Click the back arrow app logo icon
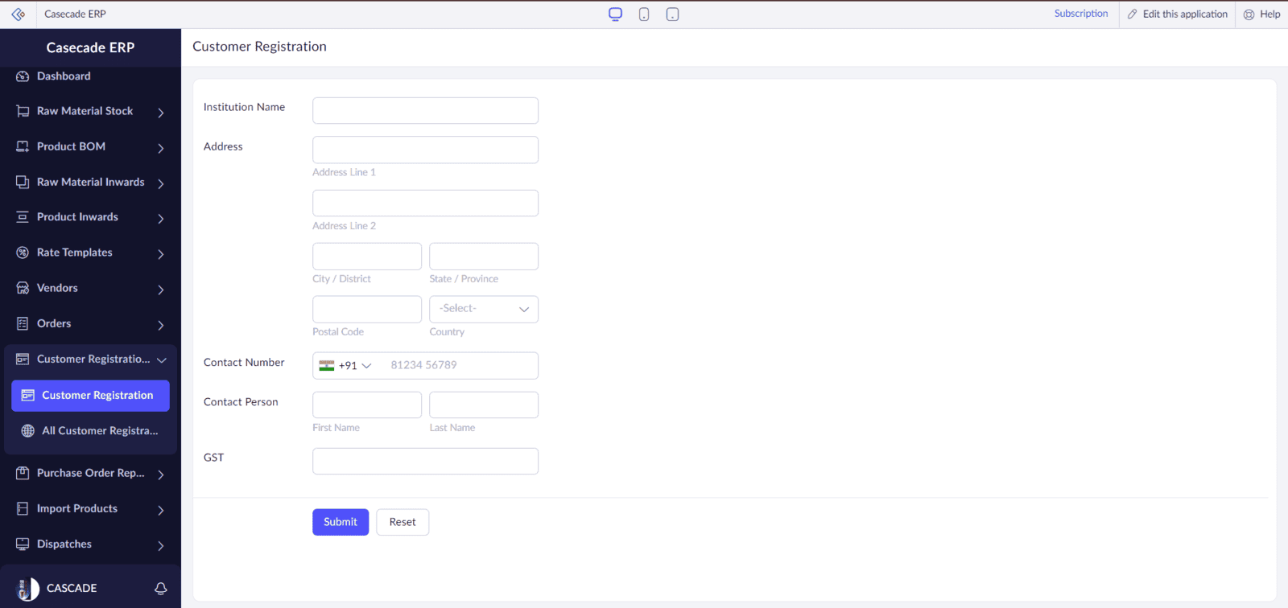This screenshot has width=1288, height=608. click(x=18, y=14)
